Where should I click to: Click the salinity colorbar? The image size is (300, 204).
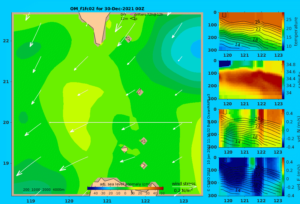tap(283, 80)
